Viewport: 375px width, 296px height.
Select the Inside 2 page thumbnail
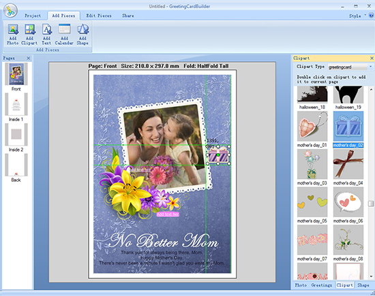coord(16,135)
